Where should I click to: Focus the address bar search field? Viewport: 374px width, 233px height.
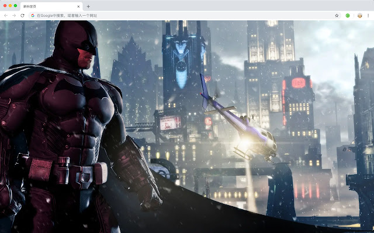tap(185, 16)
